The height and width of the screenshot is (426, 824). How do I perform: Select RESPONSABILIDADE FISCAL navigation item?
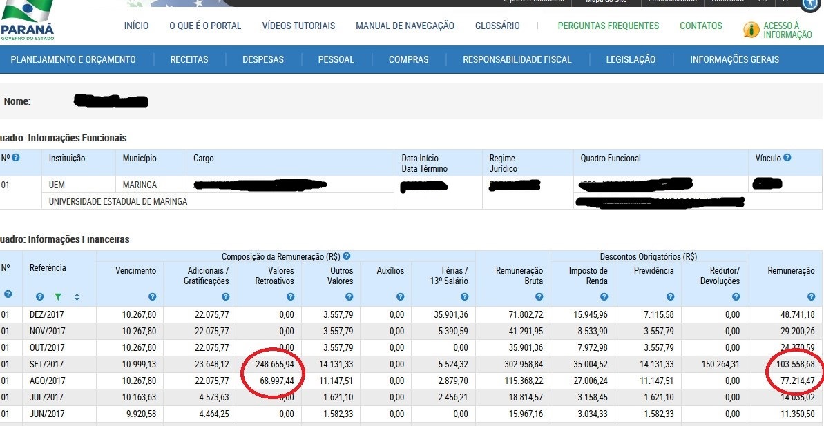point(517,59)
